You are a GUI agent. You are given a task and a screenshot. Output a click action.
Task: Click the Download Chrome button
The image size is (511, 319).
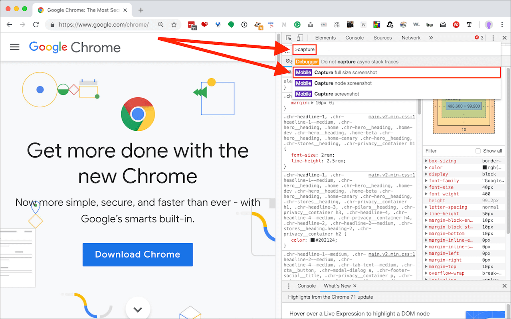(x=138, y=254)
